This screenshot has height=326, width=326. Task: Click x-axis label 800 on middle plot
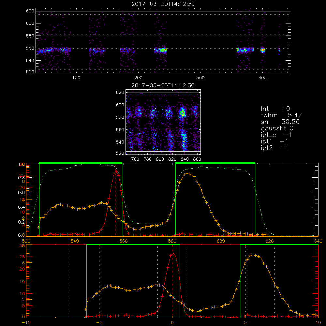pyautogui.click(x=160, y=159)
